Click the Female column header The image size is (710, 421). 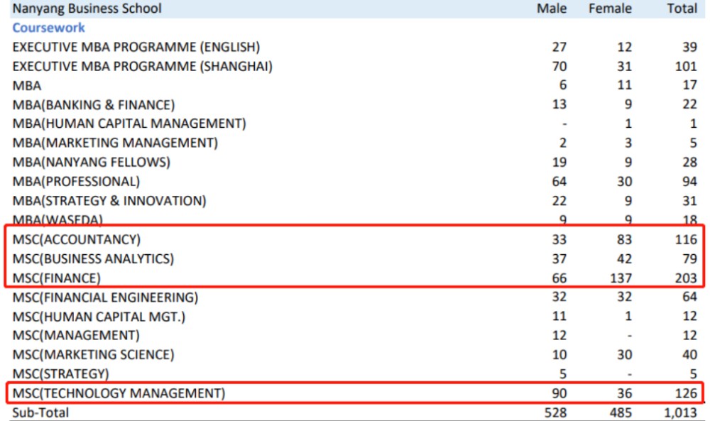pos(610,9)
